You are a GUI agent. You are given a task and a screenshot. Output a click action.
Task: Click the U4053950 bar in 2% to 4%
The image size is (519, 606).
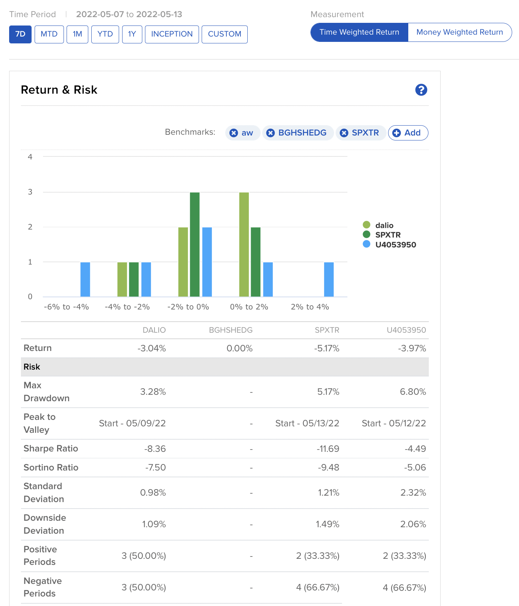329,279
